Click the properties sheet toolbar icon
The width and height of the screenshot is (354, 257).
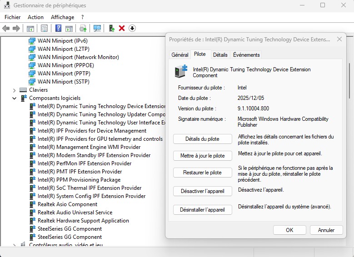[44, 28]
